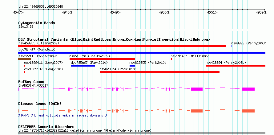Image resolution: width=274 pixels, height=135 pixels.
Task: Open the nsv191405 (Mills2006) label
Action: (190, 56)
